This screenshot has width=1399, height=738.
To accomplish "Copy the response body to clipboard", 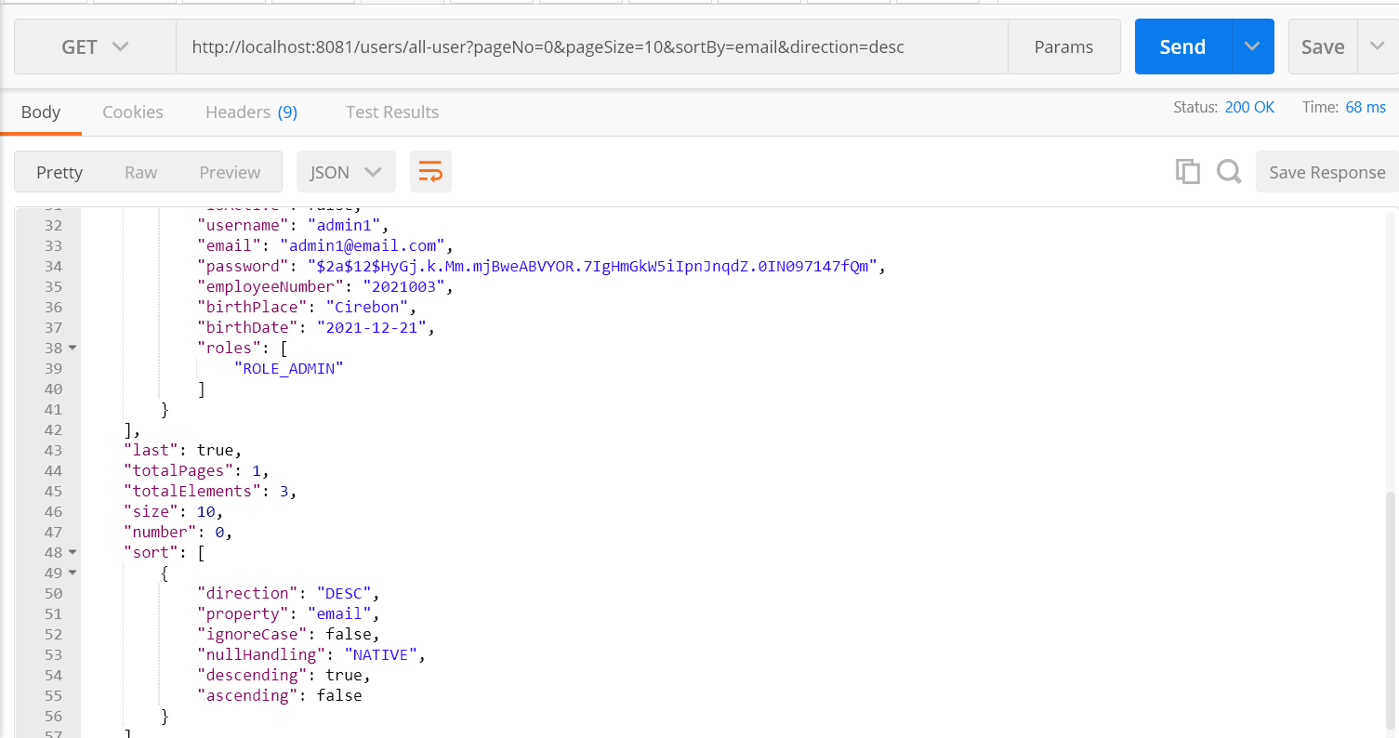I will point(1187,171).
